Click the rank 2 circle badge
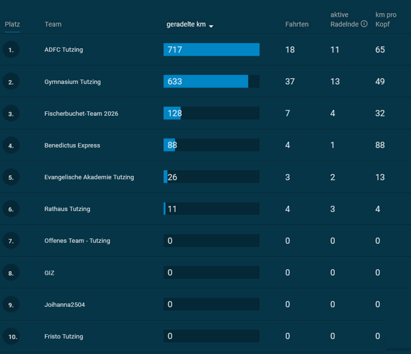The width and height of the screenshot is (411, 354). click(11, 81)
